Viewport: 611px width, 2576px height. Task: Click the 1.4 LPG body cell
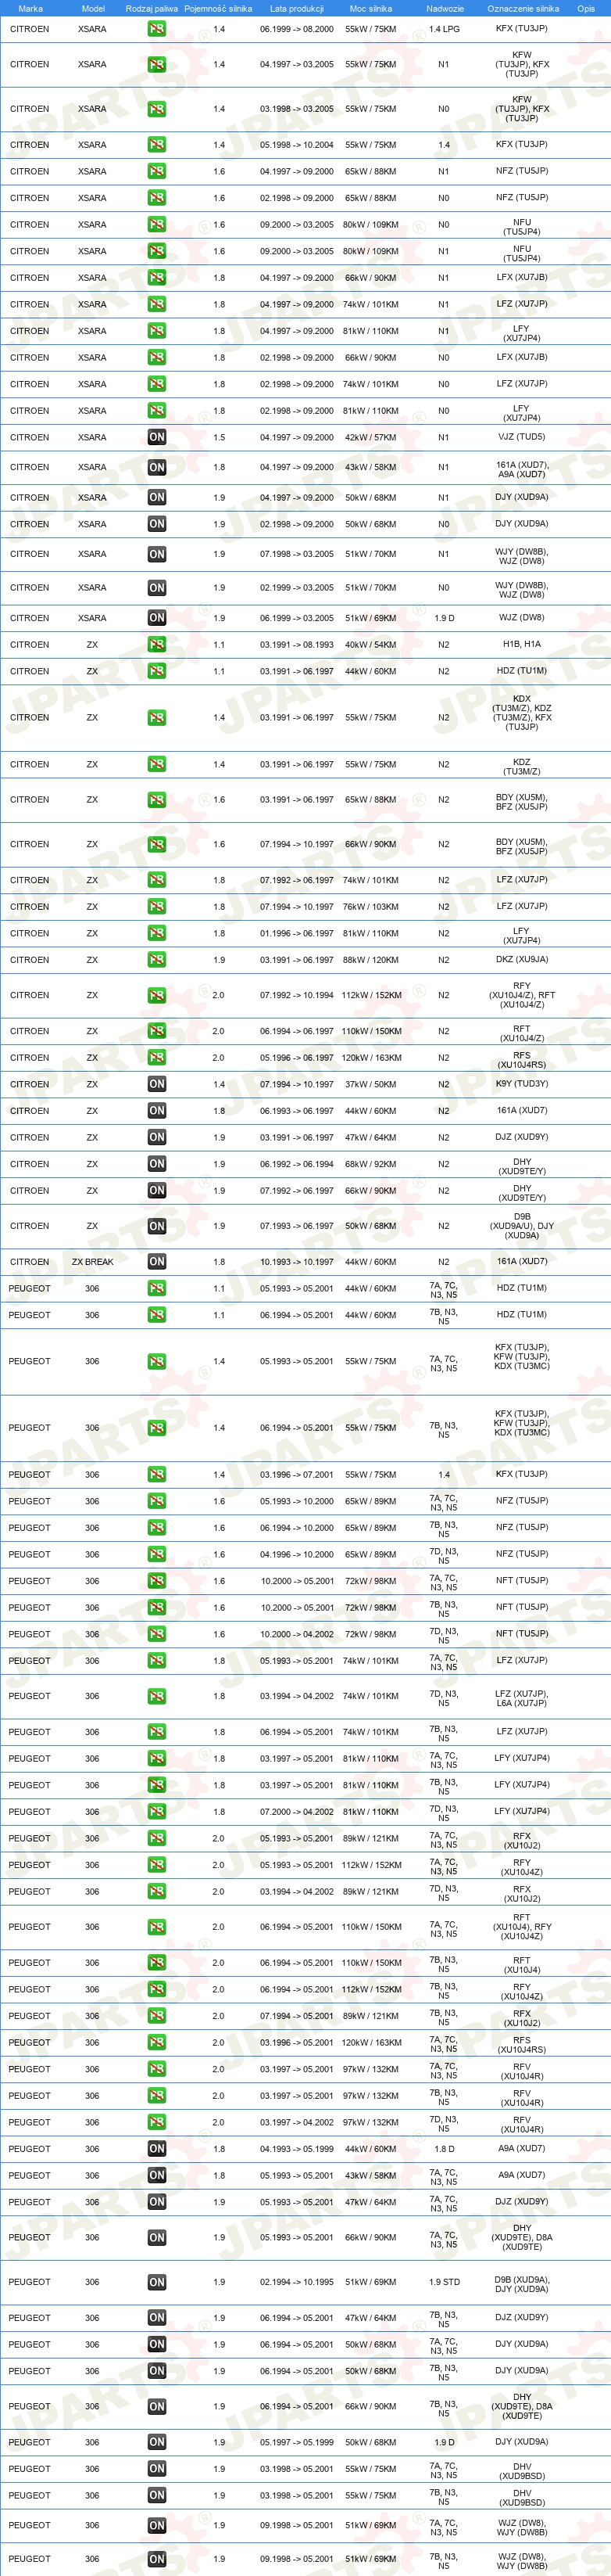pos(445,29)
